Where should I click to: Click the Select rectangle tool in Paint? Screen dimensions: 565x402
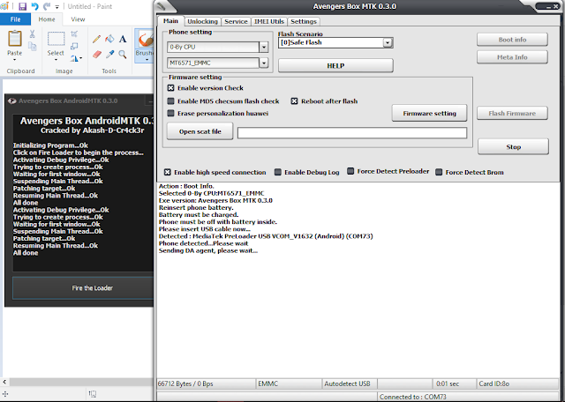(x=56, y=39)
